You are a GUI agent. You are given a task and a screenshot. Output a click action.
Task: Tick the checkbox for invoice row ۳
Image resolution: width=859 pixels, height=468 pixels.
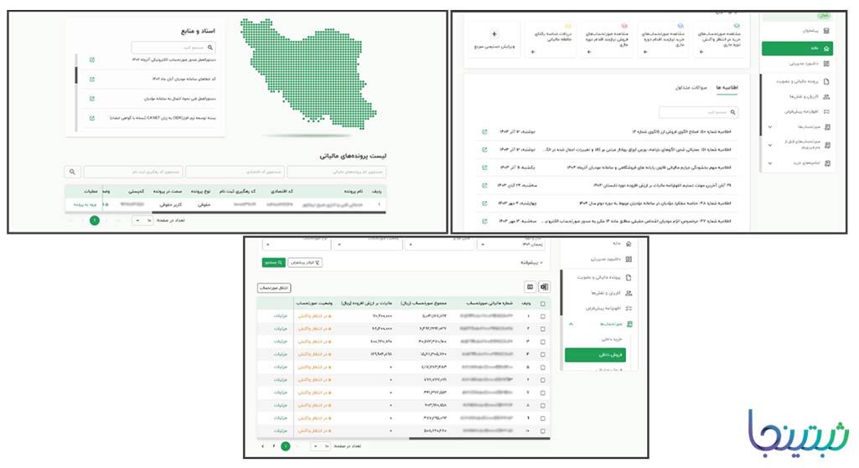coord(543,342)
